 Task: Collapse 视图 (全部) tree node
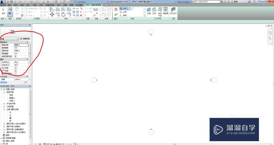click(x=1, y=89)
